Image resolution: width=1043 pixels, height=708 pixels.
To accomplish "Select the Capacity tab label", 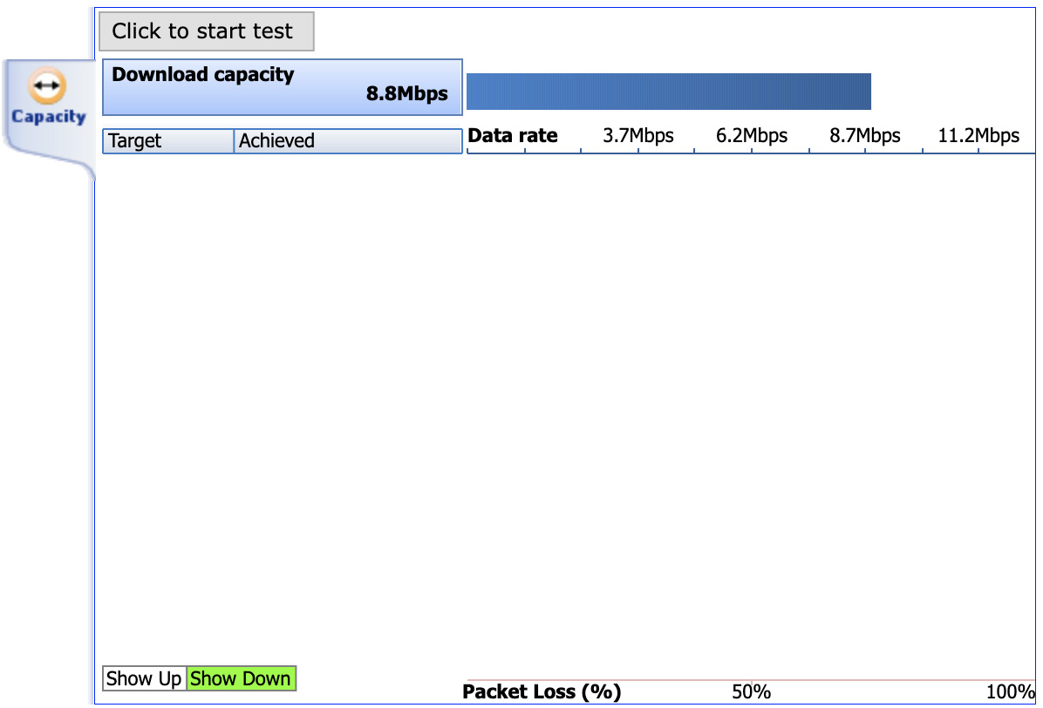I will coord(49,117).
